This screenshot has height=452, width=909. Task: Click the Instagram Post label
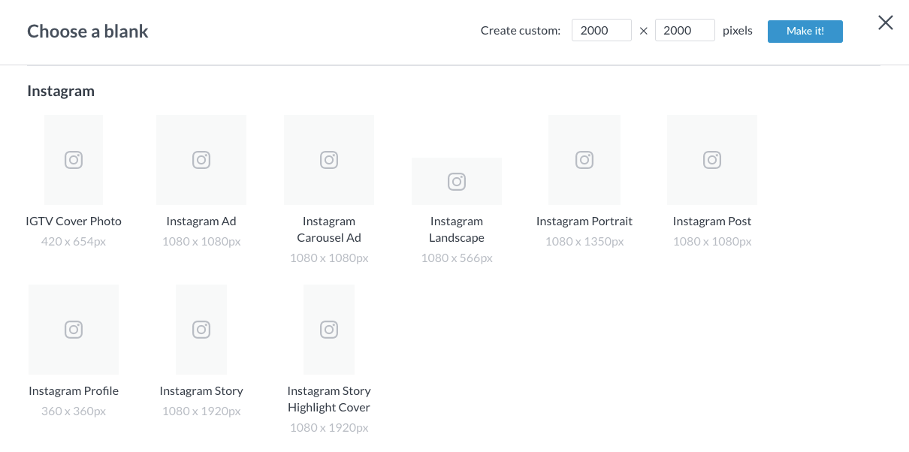coord(712,221)
